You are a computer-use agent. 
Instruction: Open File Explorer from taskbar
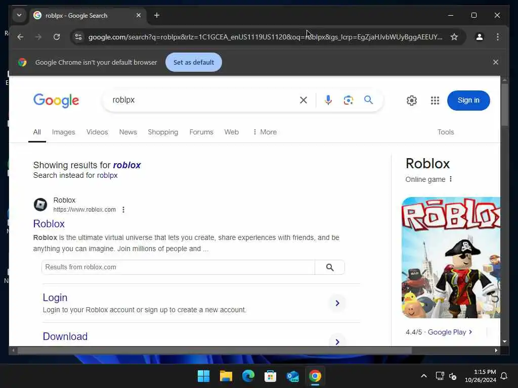coord(226,376)
